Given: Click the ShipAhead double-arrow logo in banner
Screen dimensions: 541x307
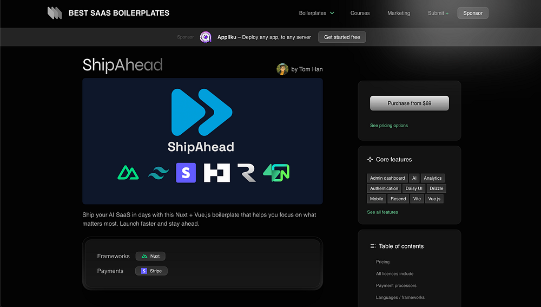Looking at the screenshot, I should click(x=202, y=112).
